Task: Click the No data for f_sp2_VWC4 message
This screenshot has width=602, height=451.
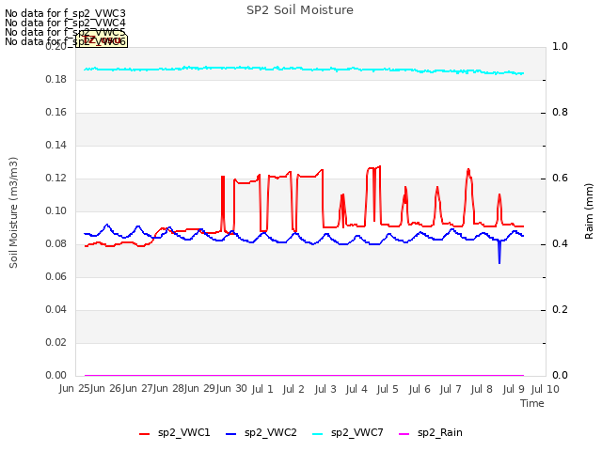Action: (x=65, y=23)
